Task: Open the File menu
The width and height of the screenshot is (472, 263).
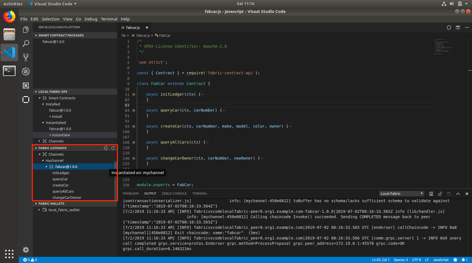Action: [24, 19]
